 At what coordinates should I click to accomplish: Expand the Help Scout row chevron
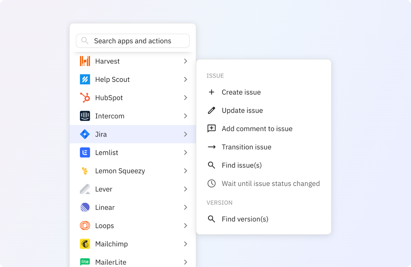185,79
